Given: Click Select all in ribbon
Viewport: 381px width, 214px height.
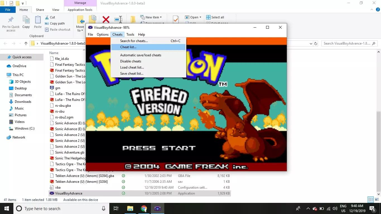Looking at the screenshot, I should [x=215, y=17].
